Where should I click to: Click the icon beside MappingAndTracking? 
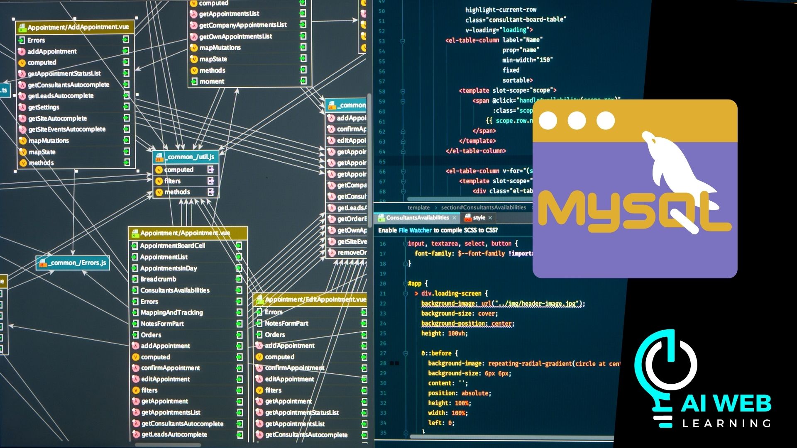click(135, 313)
